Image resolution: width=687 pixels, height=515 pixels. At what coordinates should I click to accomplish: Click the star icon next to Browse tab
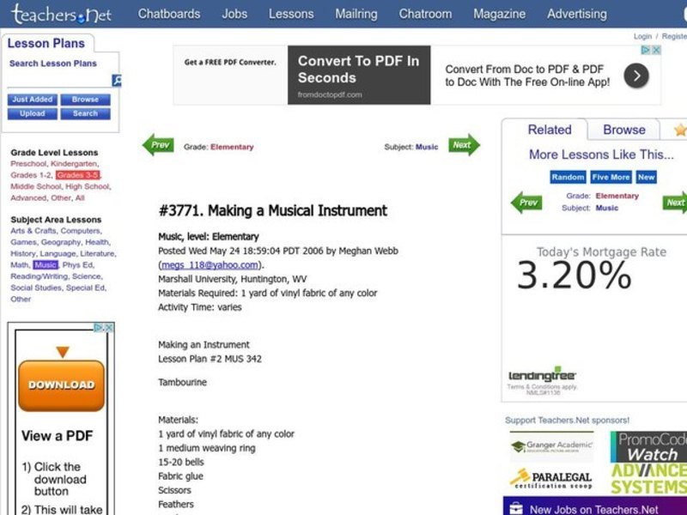coord(678,130)
